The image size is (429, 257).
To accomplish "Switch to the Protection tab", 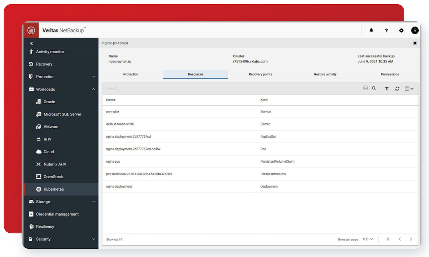I will [131, 74].
